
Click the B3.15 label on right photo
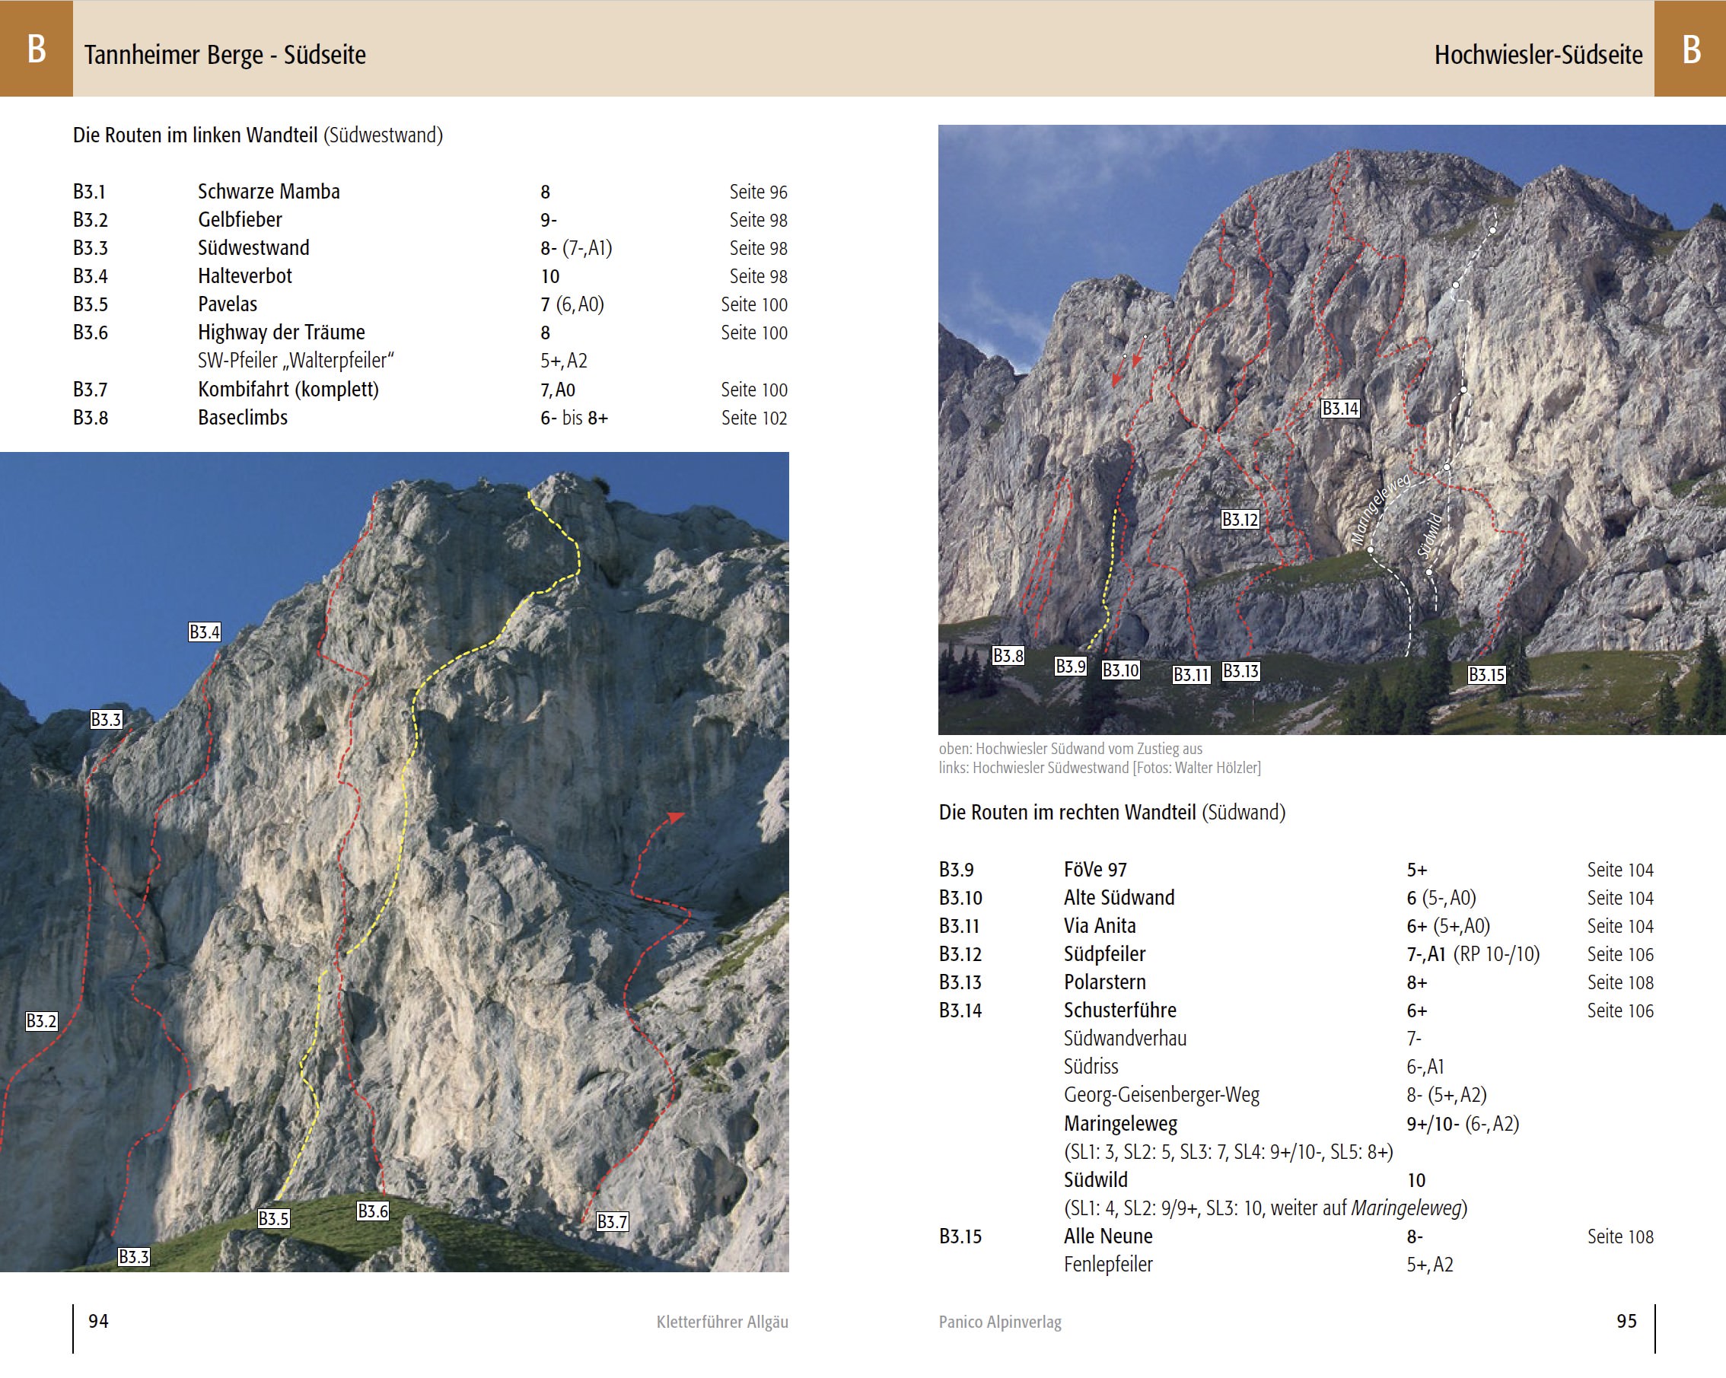point(1486,676)
